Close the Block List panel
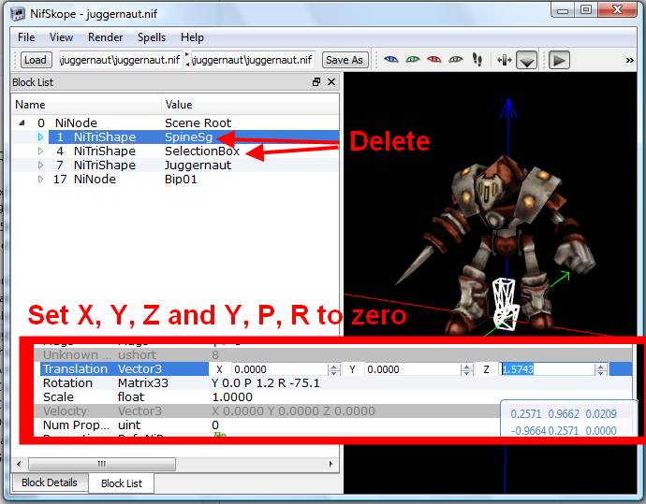 [331, 82]
